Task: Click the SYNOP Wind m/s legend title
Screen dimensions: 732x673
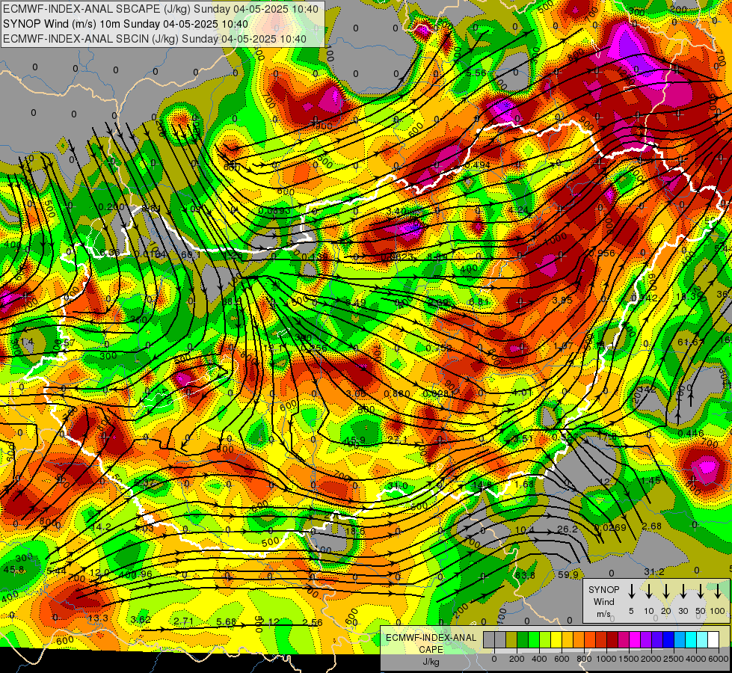Action: click(603, 602)
